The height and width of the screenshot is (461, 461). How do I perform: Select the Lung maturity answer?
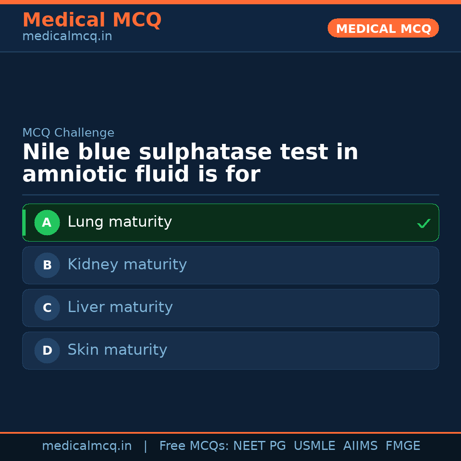(120, 222)
